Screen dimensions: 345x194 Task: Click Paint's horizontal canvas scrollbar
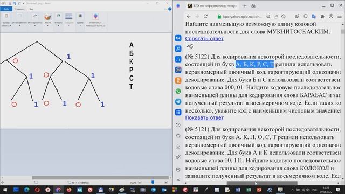pyautogui.click(x=100, y=178)
